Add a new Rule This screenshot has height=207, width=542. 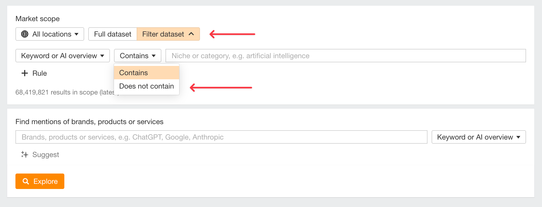34,73
